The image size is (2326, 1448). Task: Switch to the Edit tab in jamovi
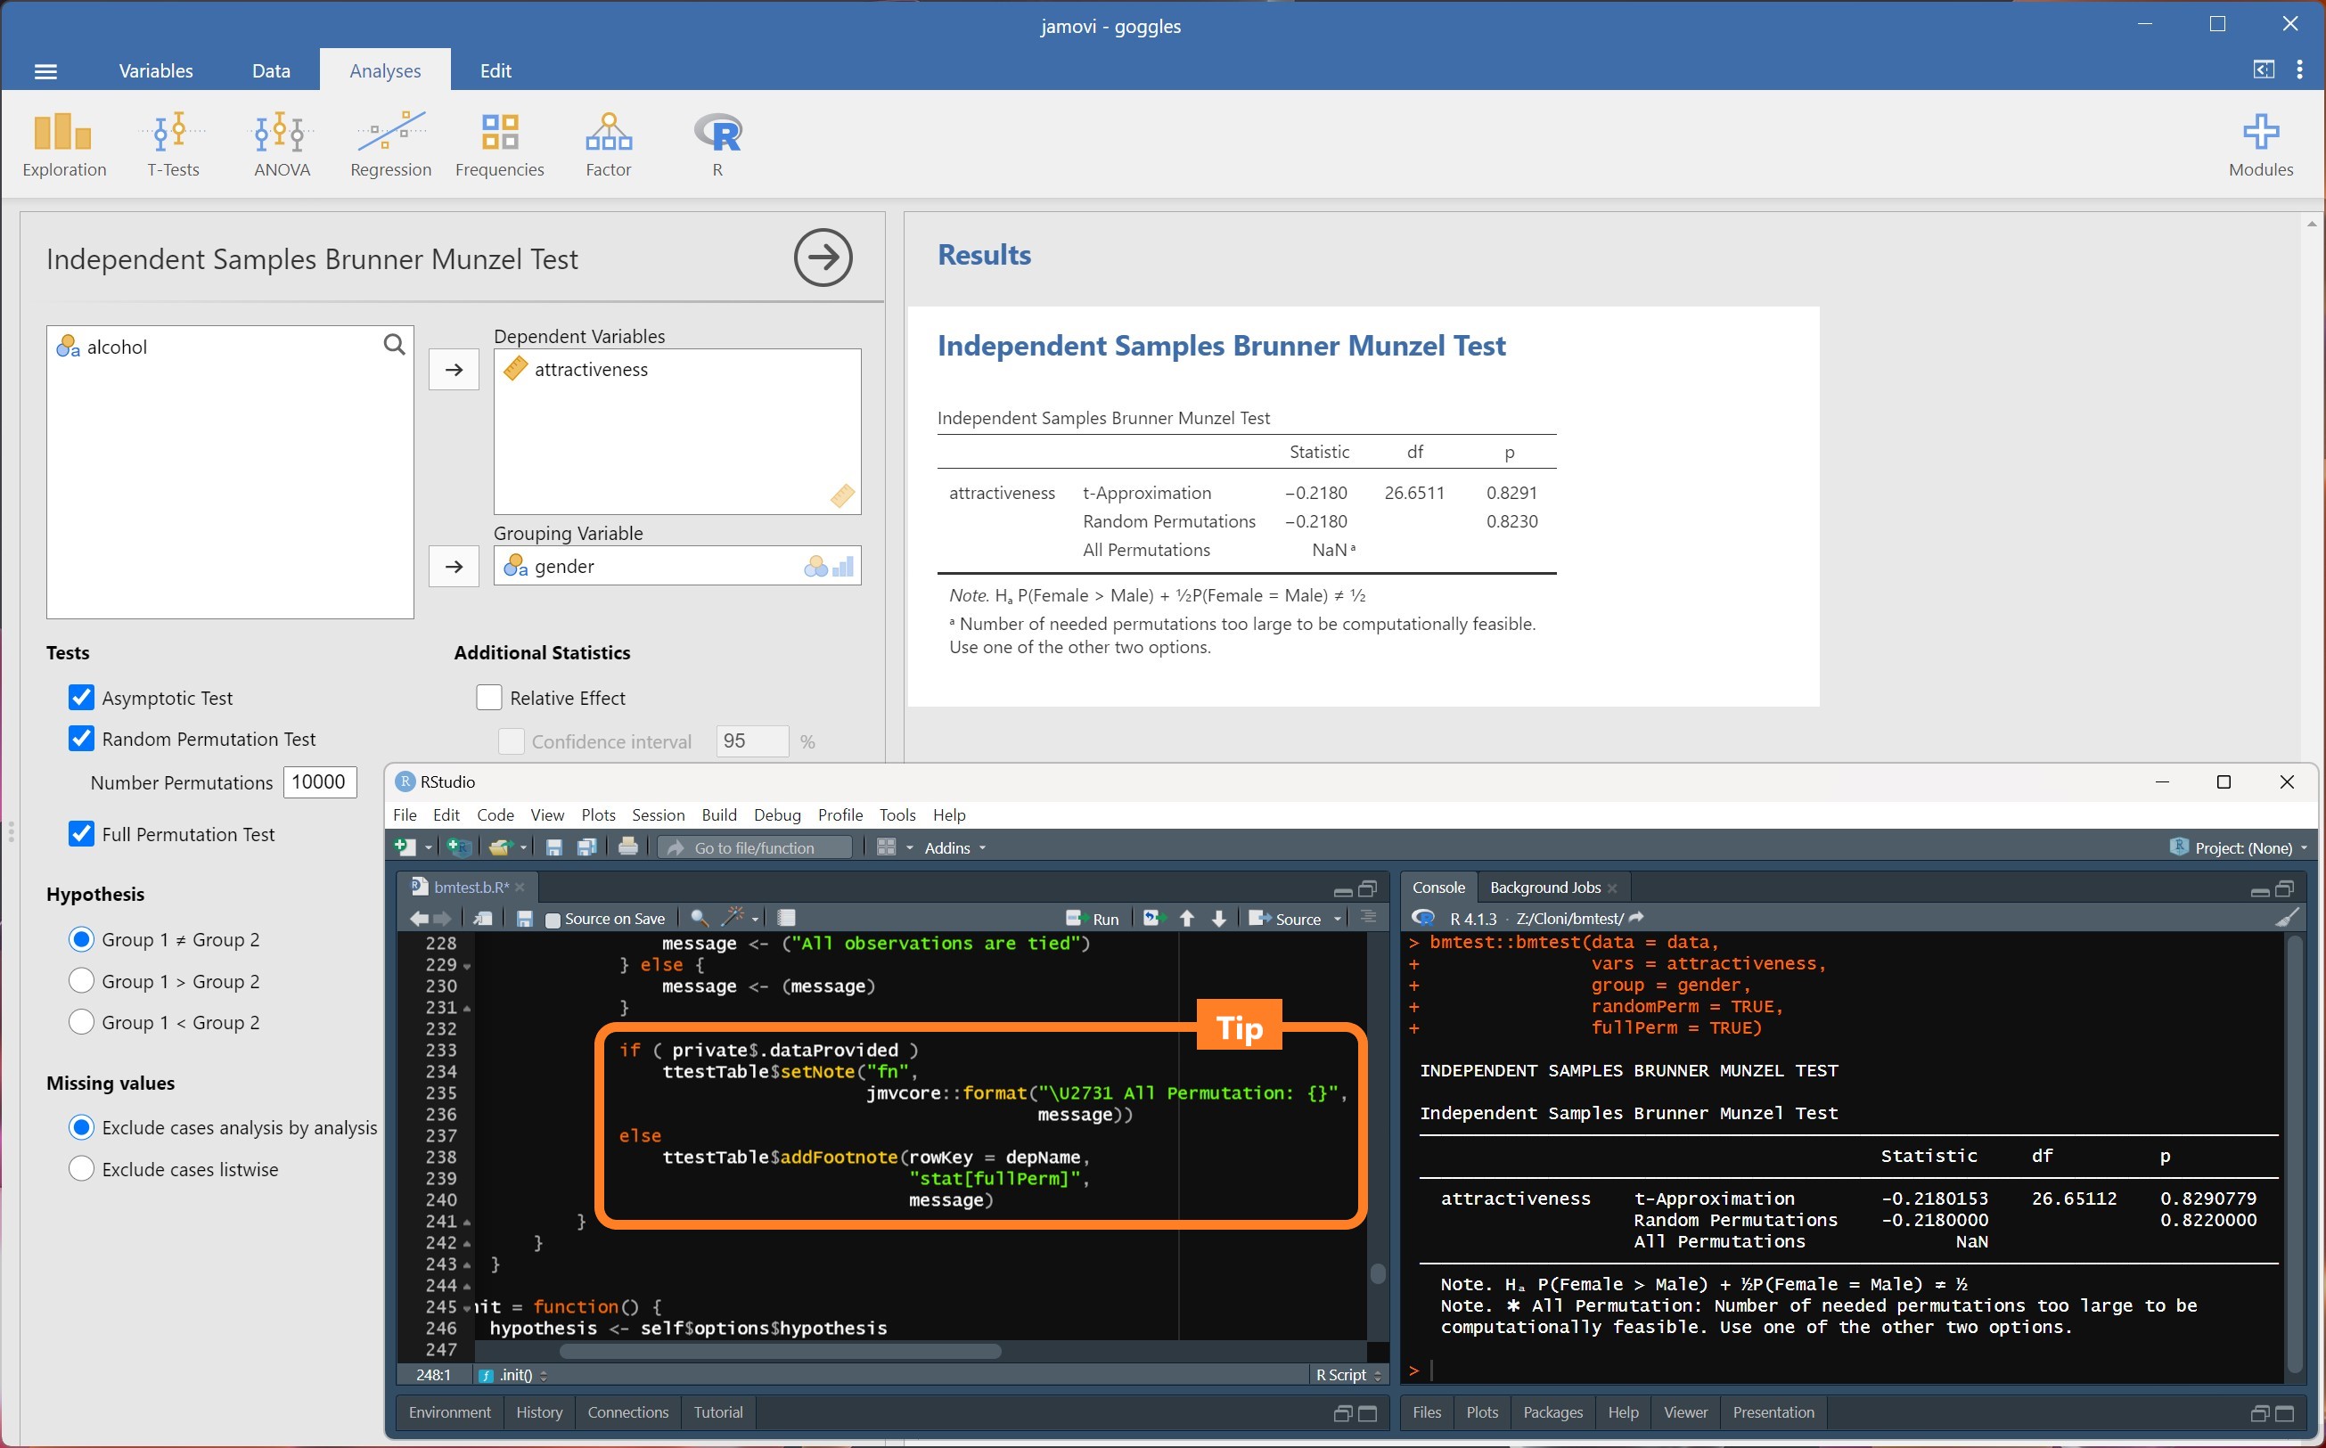click(x=496, y=70)
